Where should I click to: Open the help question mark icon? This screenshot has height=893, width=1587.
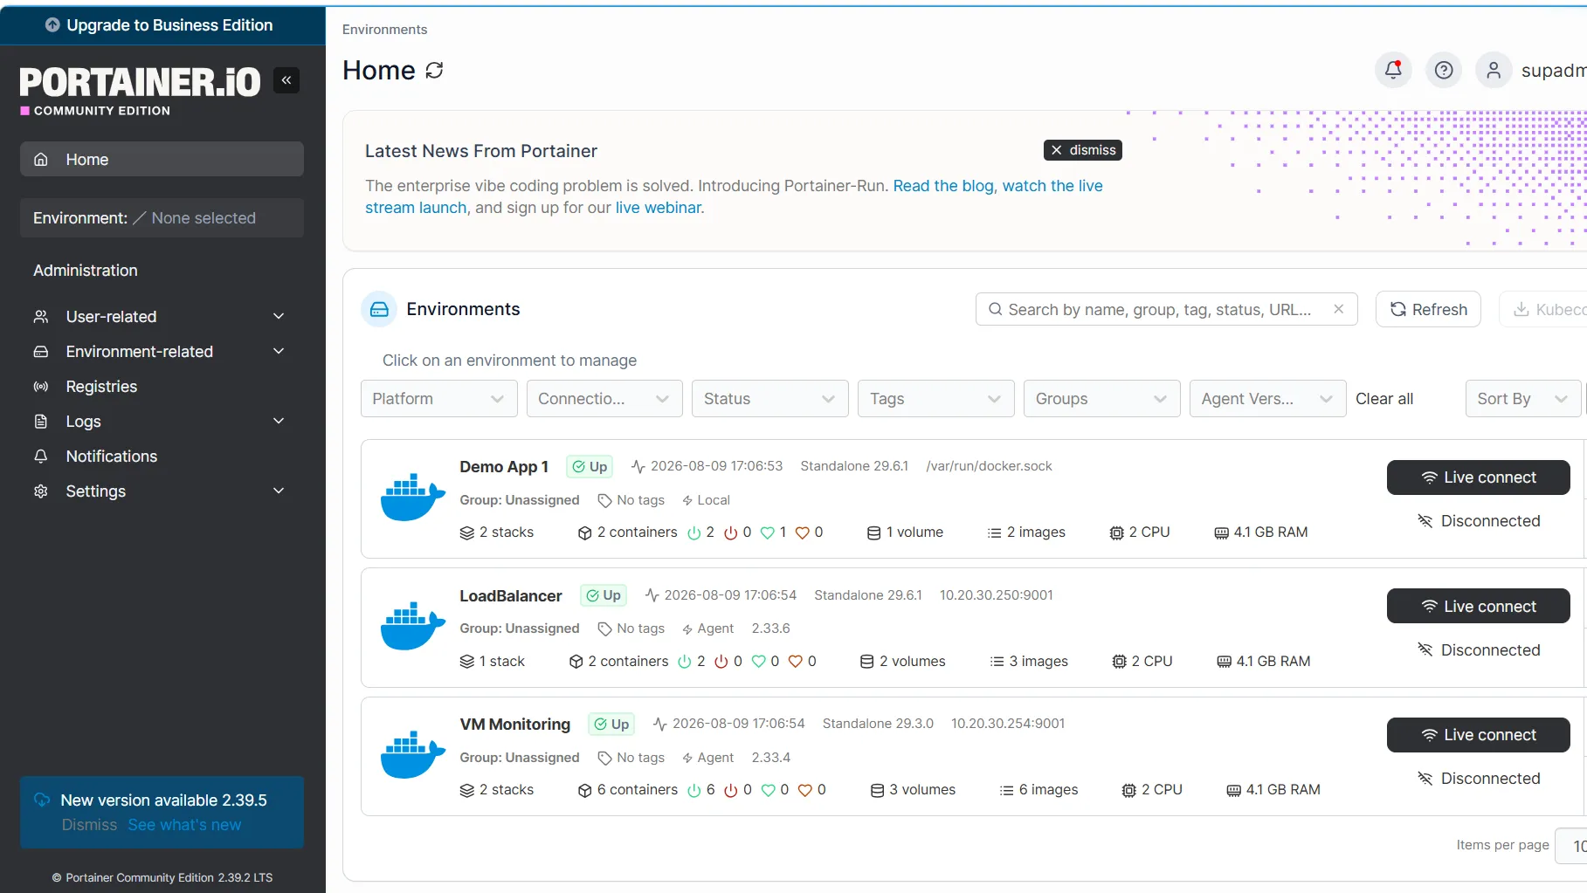click(x=1444, y=70)
